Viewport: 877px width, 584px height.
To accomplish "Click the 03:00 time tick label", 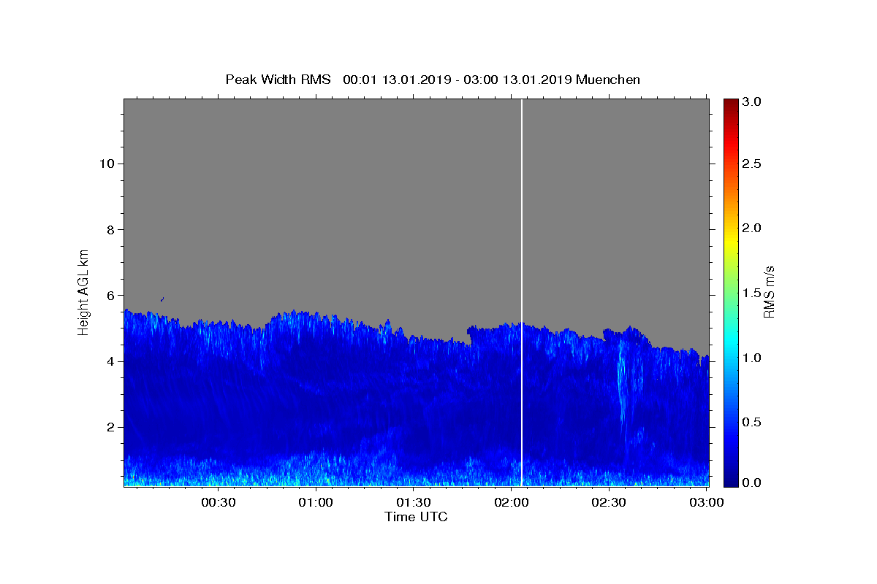I will 707,502.
